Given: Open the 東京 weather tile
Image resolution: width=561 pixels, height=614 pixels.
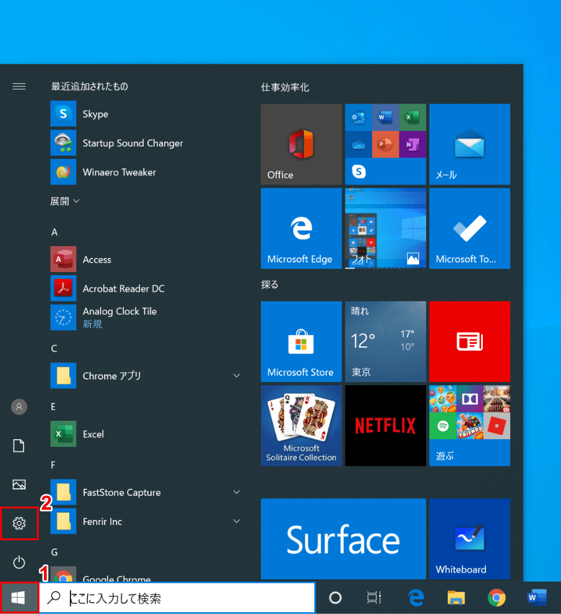Looking at the screenshot, I should pyautogui.click(x=385, y=341).
